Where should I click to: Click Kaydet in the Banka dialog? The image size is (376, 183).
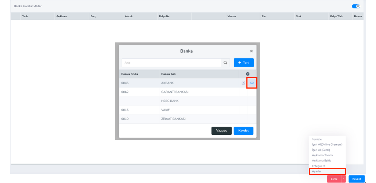(243, 131)
